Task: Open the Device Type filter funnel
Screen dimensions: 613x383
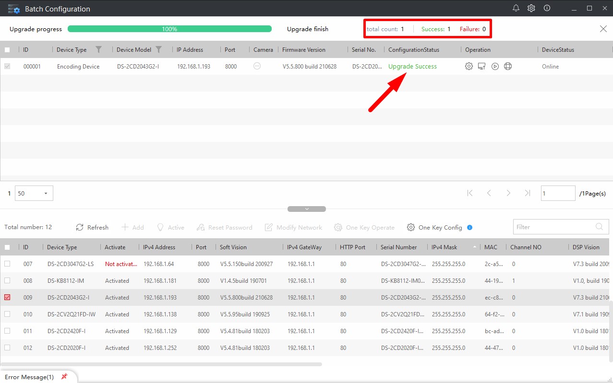Action: coord(98,49)
